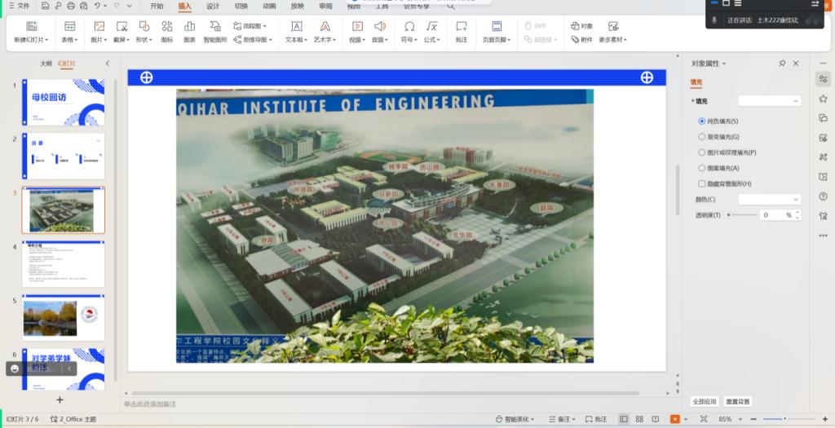The height and width of the screenshot is (428, 835).
Task: Click the 图标 (Icons) library button
Action: tap(167, 31)
